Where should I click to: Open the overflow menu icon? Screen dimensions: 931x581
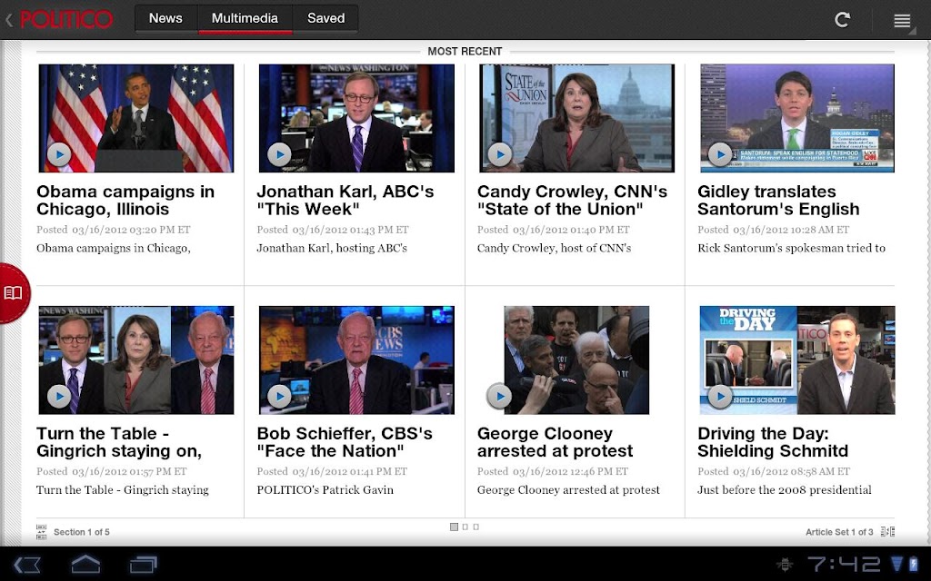pos(902,21)
